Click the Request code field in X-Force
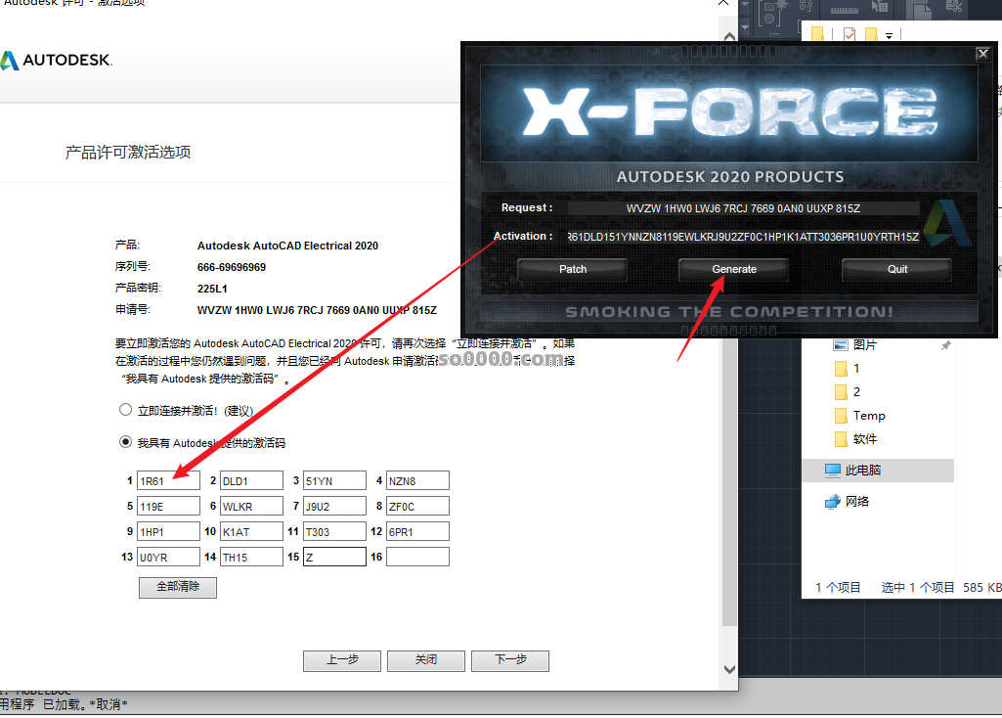The height and width of the screenshot is (718, 1002). click(x=743, y=208)
